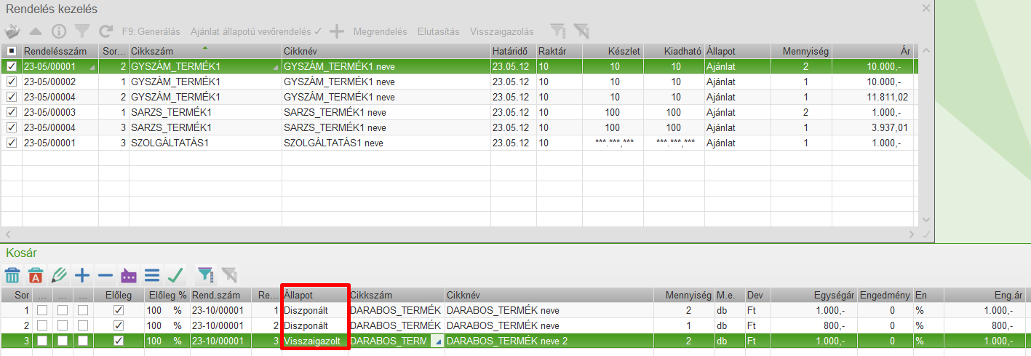
Task: Click the Egységár column header in Kosár
Action: tap(813, 295)
